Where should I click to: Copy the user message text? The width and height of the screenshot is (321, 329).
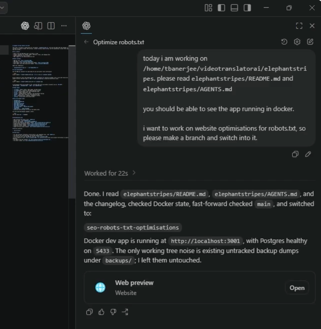coord(295,154)
